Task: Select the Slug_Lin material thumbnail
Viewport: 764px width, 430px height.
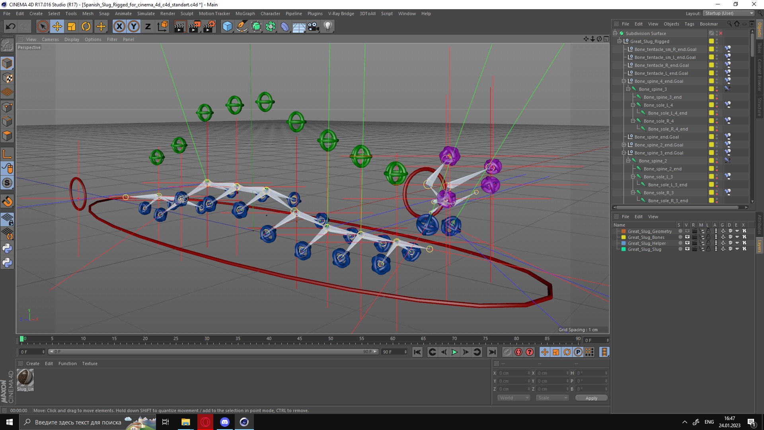Action: coord(25,377)
